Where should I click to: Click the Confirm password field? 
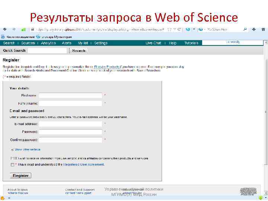tap(70, 140)
